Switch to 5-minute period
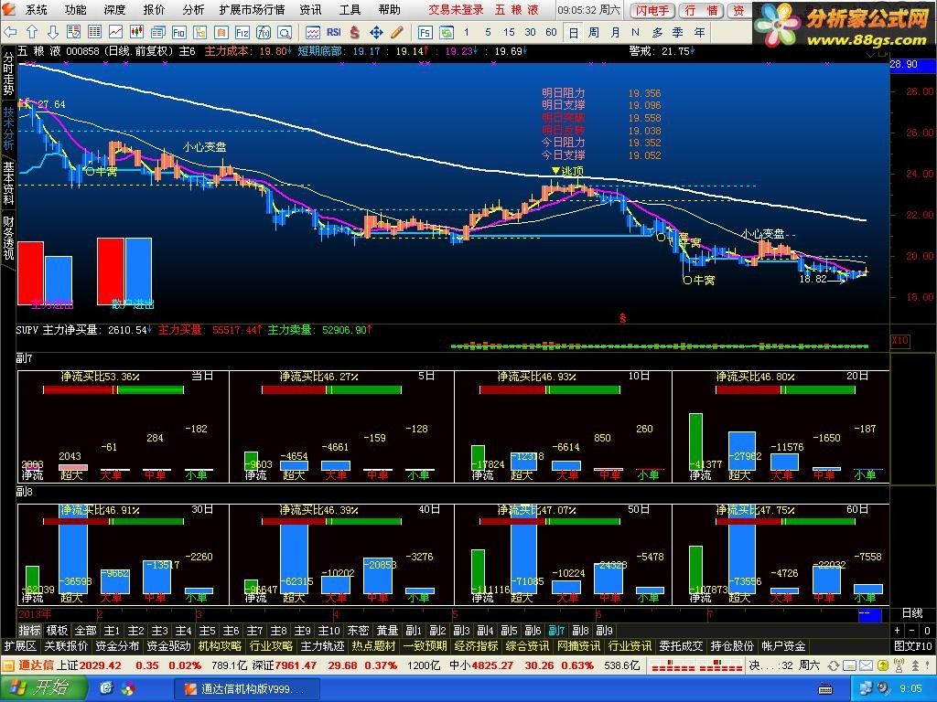The image size is (937, 702). pyautogui.click(x=489, y=32)
